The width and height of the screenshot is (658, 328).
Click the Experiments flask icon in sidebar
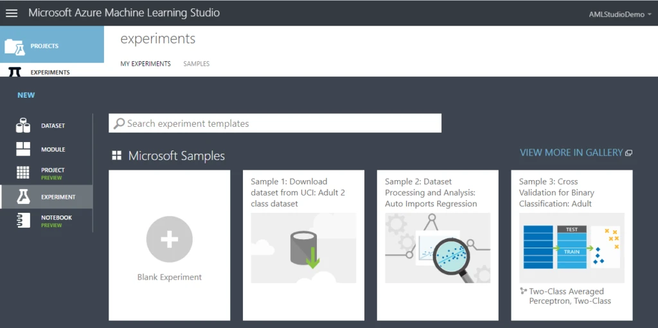[14, 71]
